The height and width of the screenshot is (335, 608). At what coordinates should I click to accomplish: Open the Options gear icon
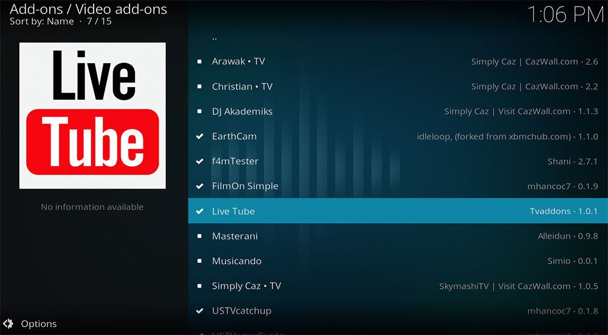point(8,324)
